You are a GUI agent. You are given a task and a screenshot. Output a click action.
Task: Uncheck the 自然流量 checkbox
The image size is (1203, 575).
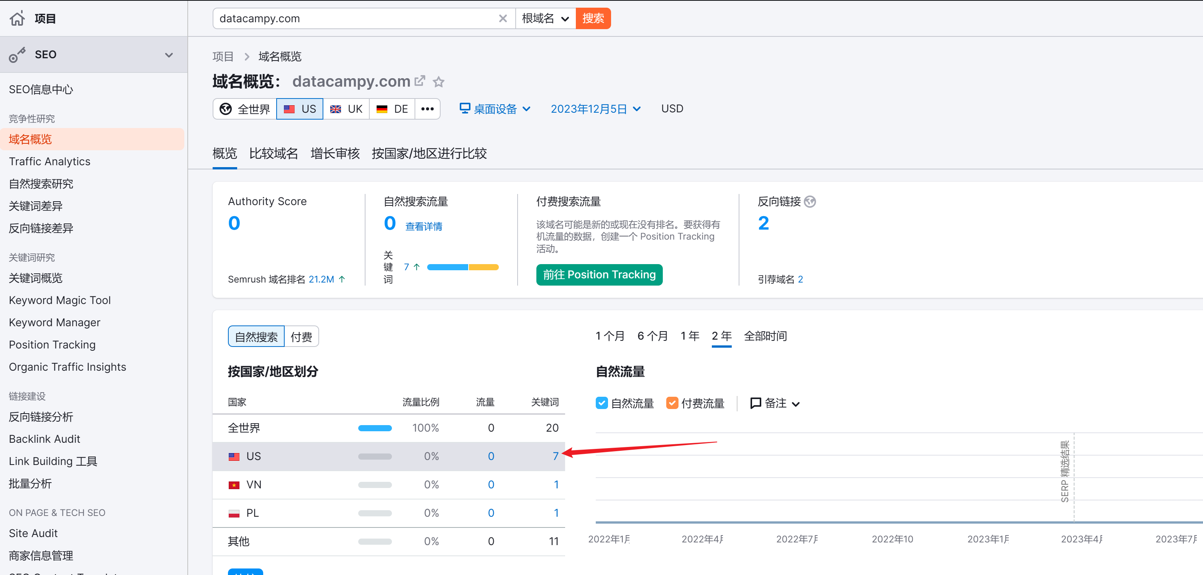click(601, 403)
